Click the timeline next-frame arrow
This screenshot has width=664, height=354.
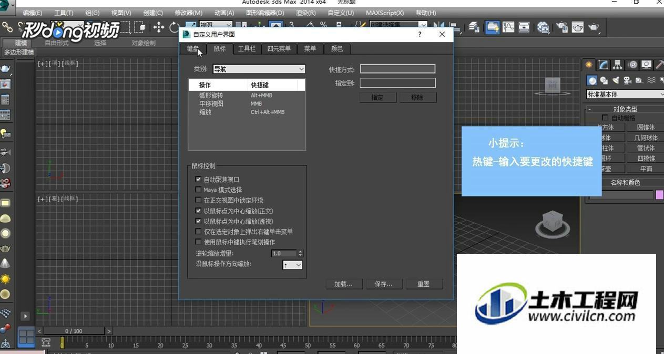109,331
